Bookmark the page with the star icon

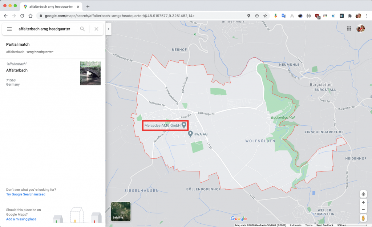(265, 16)
